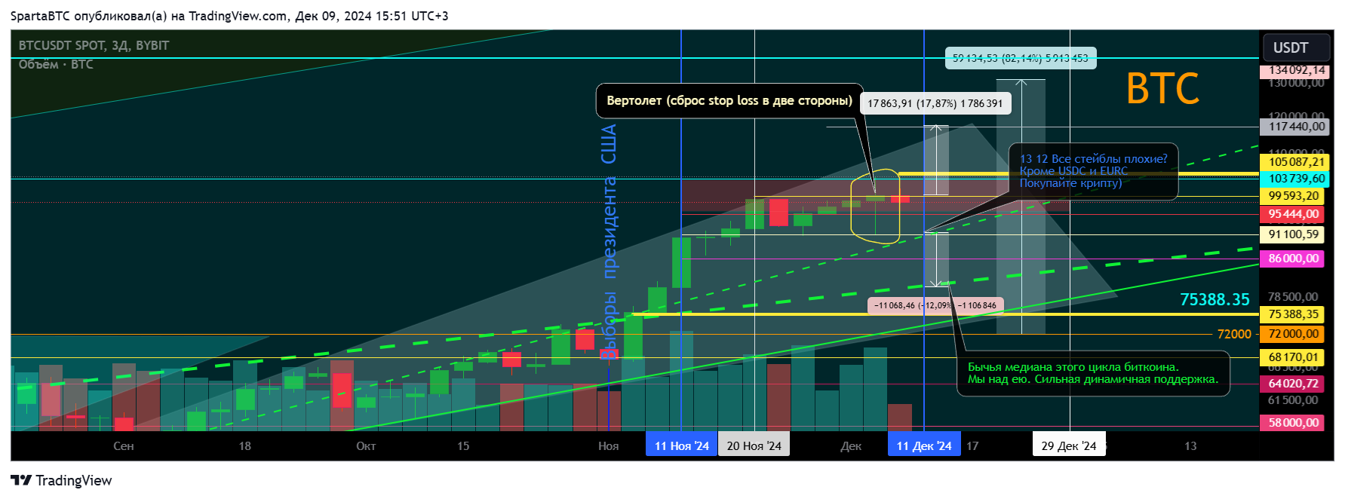Click the orange BTC text label
Screen dimensions: 1345x499
[1162, 89]
